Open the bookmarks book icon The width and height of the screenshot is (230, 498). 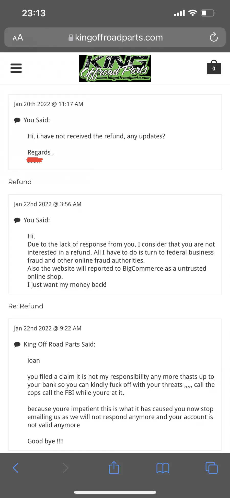tap(163, 468)
